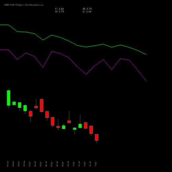Select the tall red candle for 03 Jul
Screen dimensions: 172x172
[42, 105]
